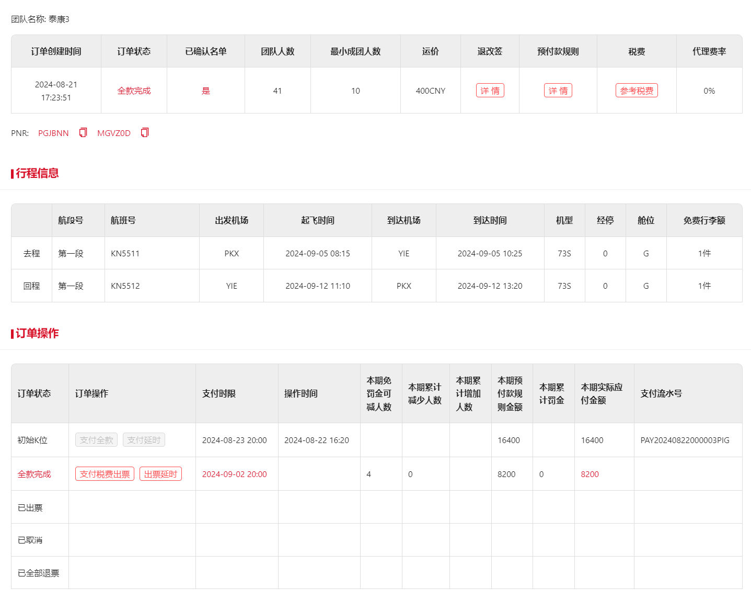
Task: Click the MGVZ0D PNR link
Action: 114,133
